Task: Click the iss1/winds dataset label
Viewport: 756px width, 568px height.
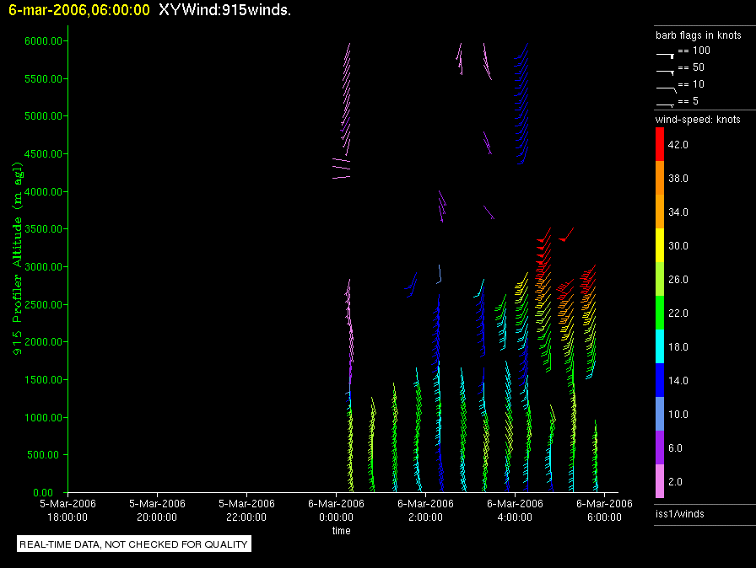Action: click(679, 513)
